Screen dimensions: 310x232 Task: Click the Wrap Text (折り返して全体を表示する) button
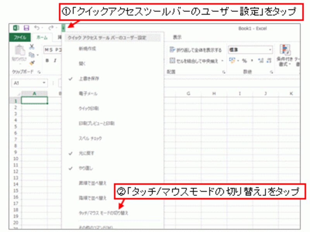point(196,50)
